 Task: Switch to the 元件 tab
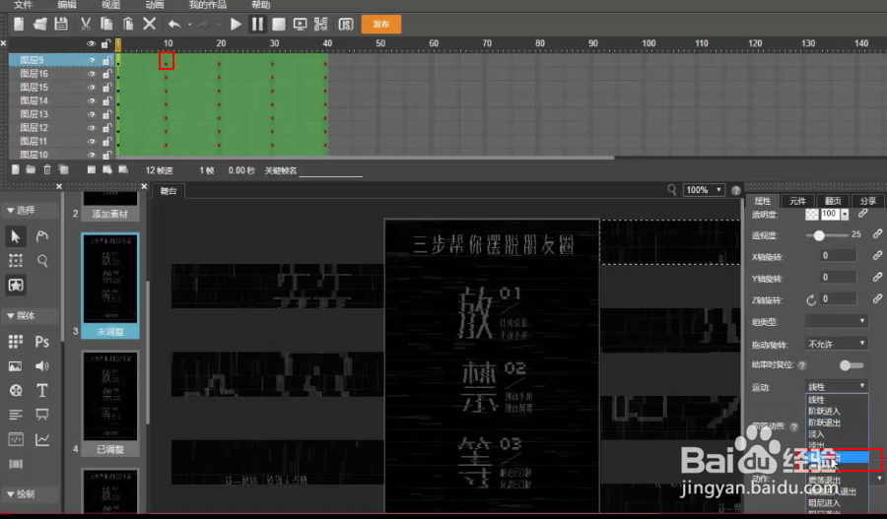click(797, 201)
